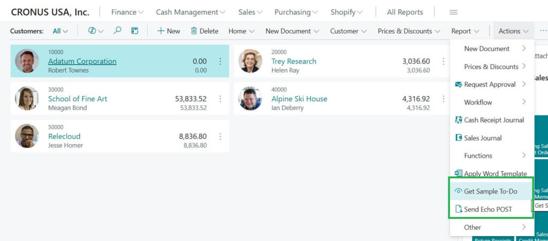Image resolution: width=548 pixels, height=241 pixels.
Task: Click the search magnifier icon in toolbar
Action: coord(117,30)
